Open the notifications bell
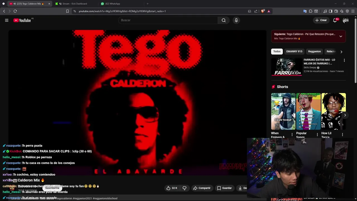This screenshot has width=357, height=201. click(335, 20)
